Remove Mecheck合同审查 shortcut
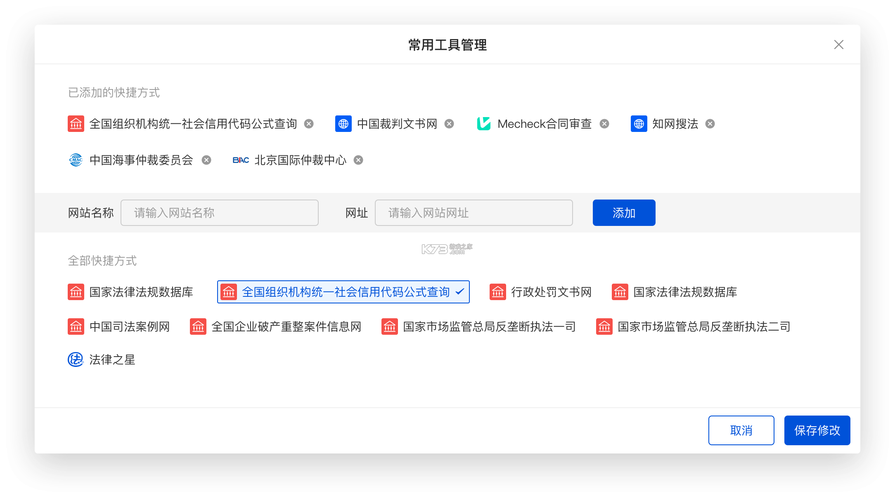 coord(604,124)
